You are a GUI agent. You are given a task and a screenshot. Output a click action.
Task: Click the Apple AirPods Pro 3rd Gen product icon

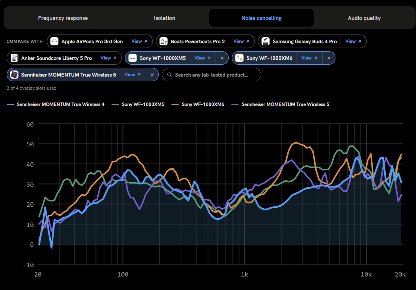click(54, 41)
